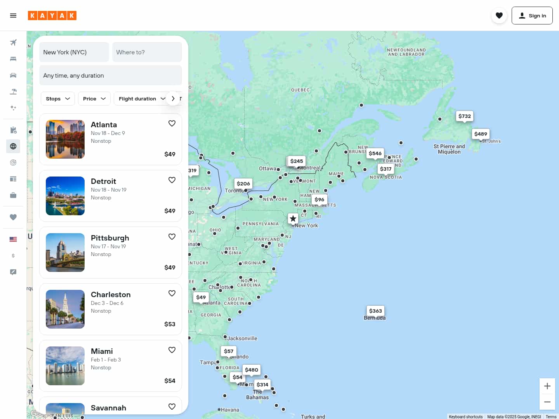Open the Trips heart icon in sidebar
559x419 pixels.
[13, 217]
